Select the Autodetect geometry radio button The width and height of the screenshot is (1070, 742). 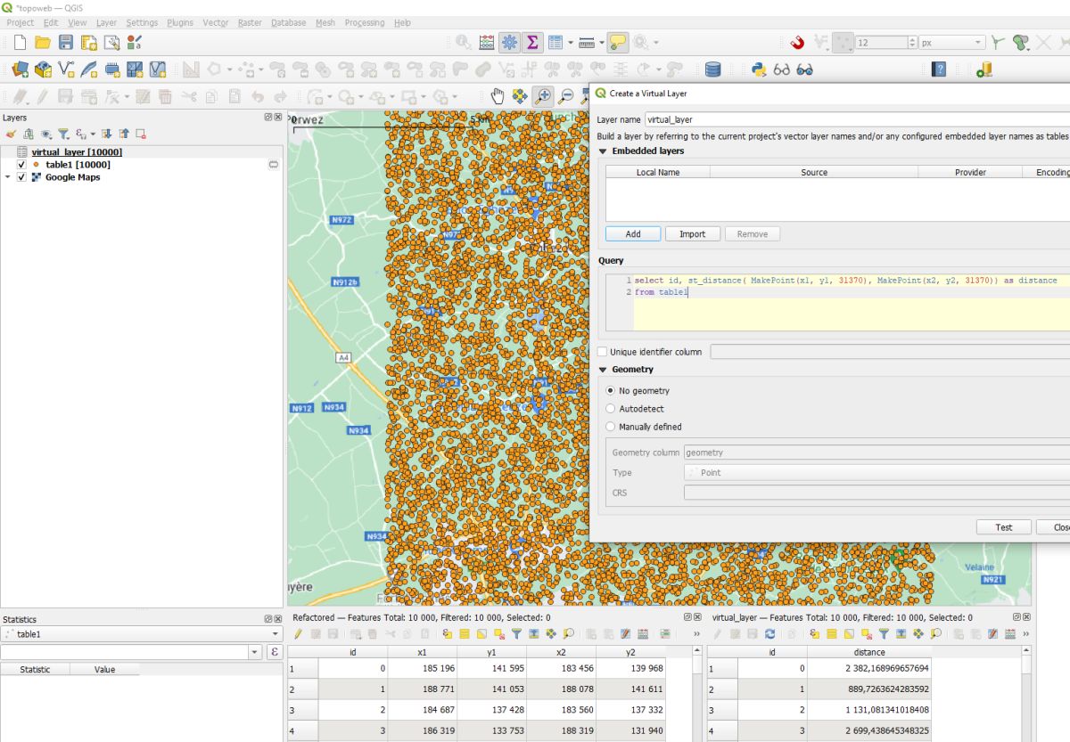coord(611,409)
